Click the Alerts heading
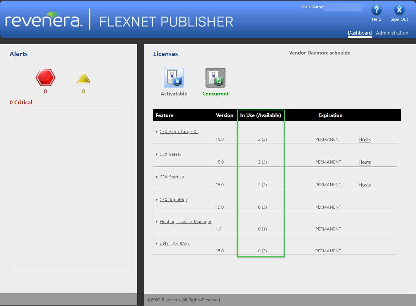416x306 pixels. 19,54
